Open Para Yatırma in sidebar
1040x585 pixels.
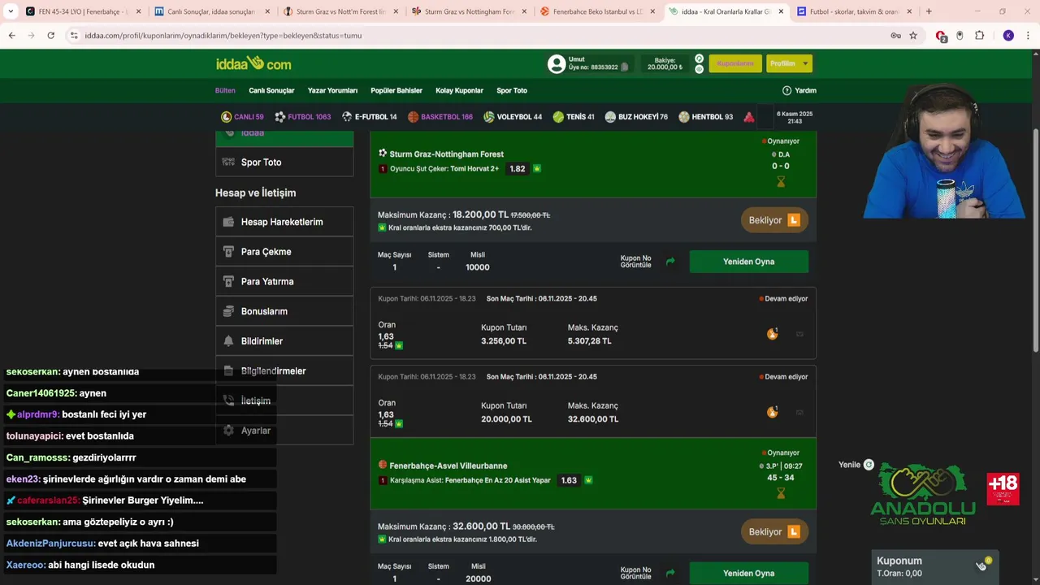[x=284, y=281]
